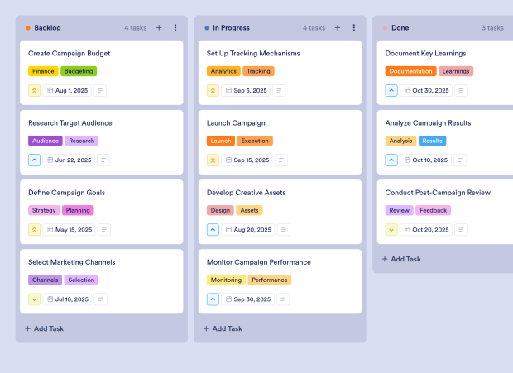
Task: Open the Sep 30, 2025 due date picker
Action: [247, 299]
